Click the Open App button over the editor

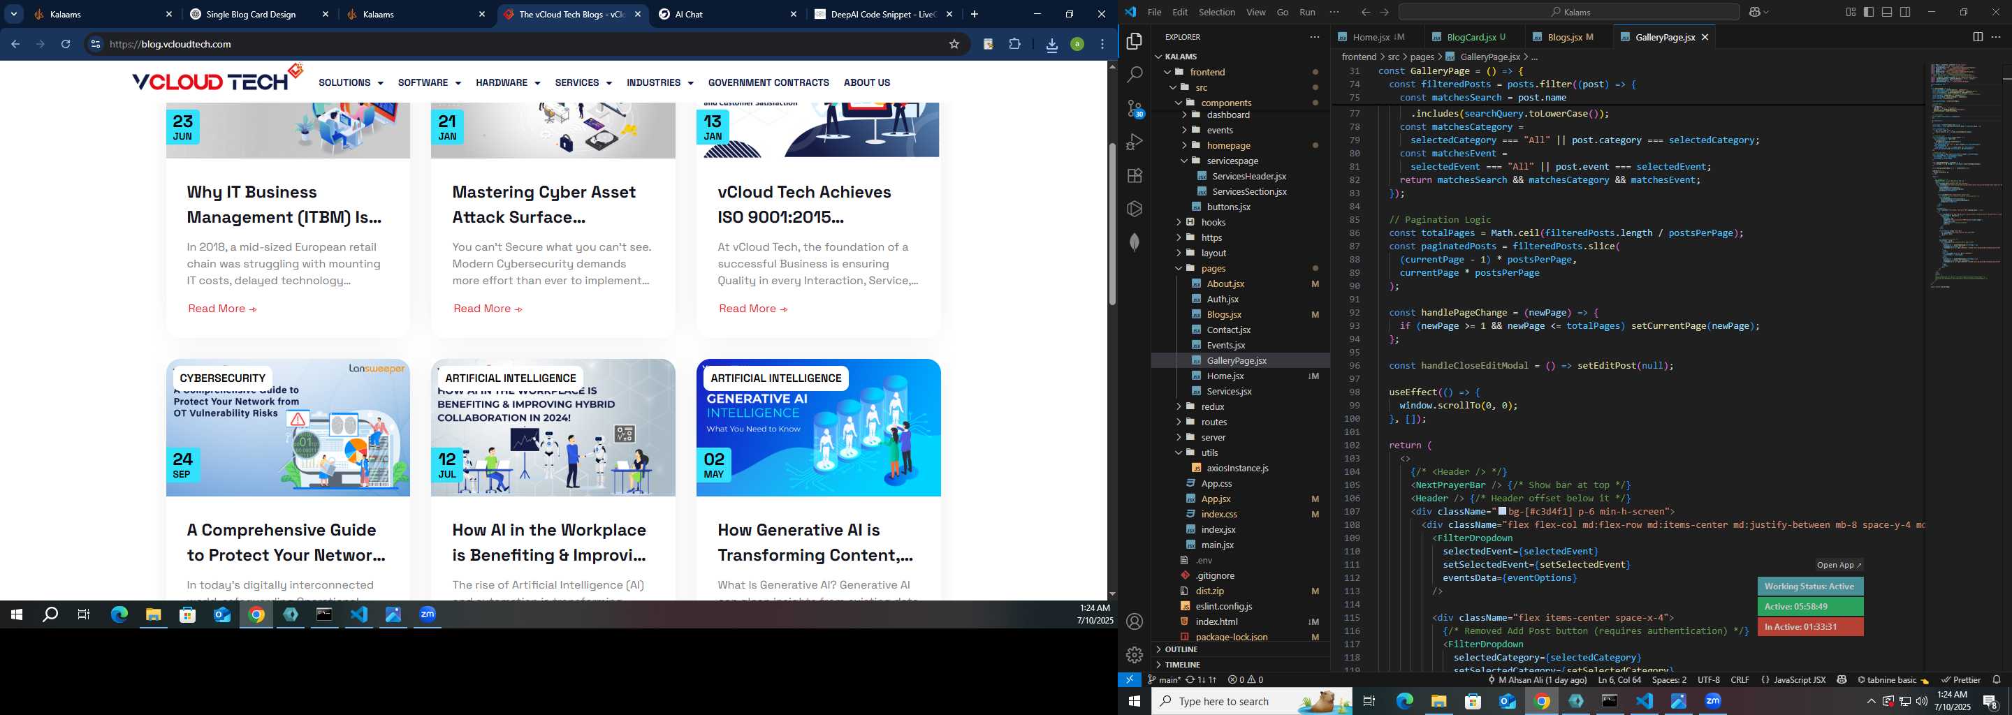click(1839, 565)
